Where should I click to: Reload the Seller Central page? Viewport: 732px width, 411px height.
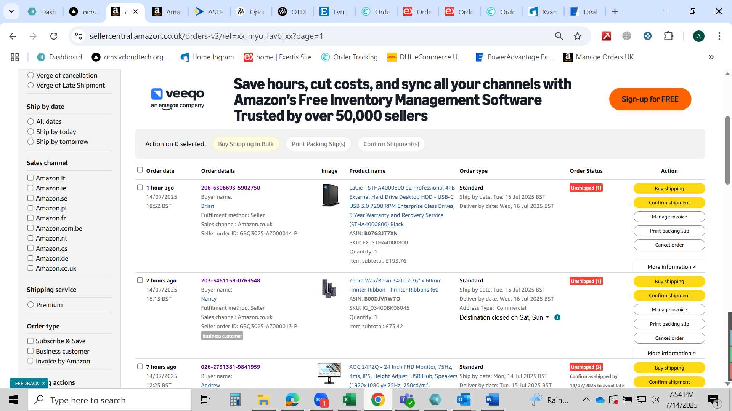[x=54, y=36]
